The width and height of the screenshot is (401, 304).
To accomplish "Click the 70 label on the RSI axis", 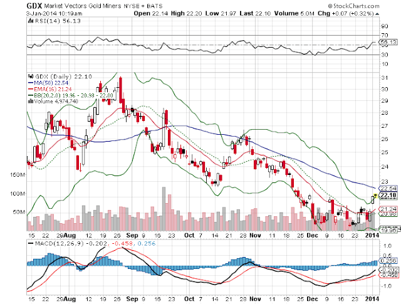I will [385, 35].
